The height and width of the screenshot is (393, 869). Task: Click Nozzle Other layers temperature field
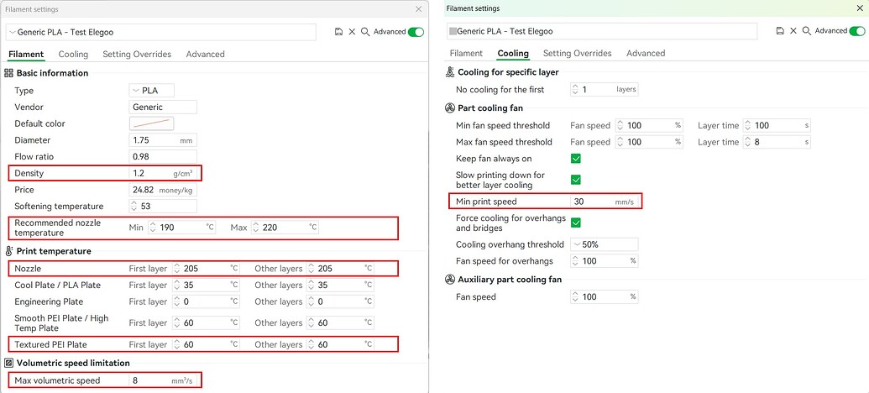coord(340,269)
